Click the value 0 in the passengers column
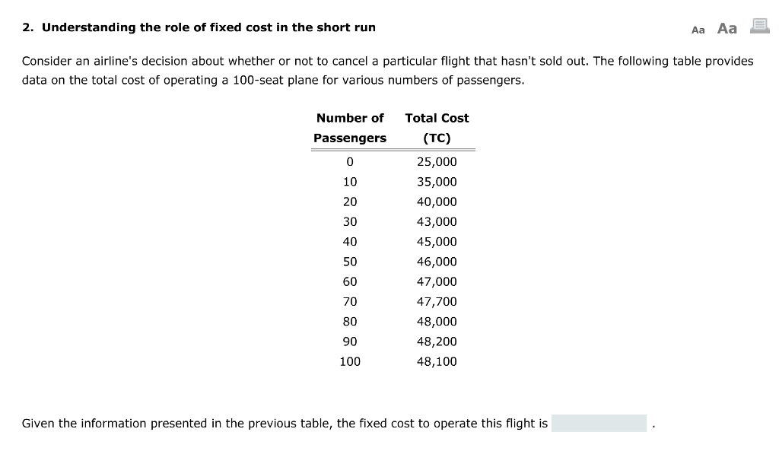Image resolution: width=779 pixels, height=467 pixels. pos(350,161)
